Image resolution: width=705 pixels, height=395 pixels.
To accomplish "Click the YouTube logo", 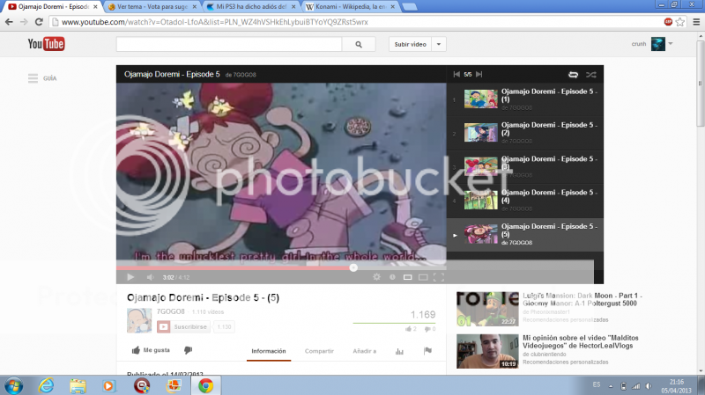I will click(47, 43).
